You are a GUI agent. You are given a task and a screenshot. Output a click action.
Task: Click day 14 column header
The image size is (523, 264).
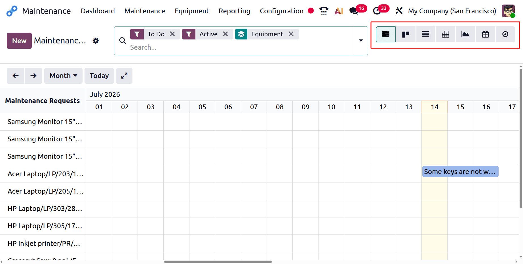pos(435,107)
